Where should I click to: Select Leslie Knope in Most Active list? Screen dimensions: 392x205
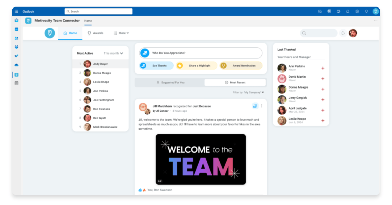coord(101,82)
